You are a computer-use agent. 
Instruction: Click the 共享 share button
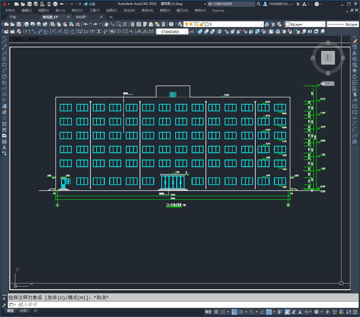click(89, 4)
